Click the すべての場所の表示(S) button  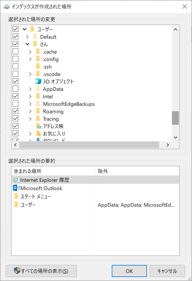tap(41, 271)
